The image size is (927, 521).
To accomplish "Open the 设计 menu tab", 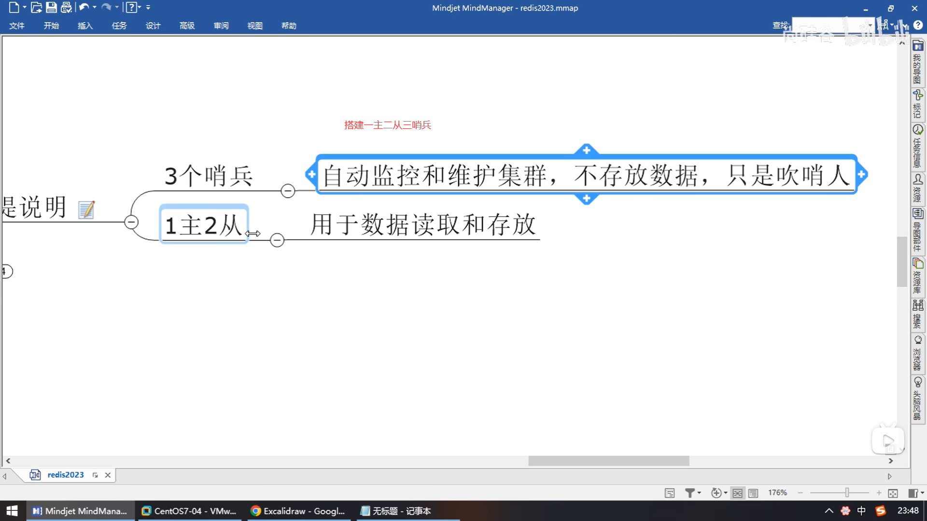I will tap(153, 26).
